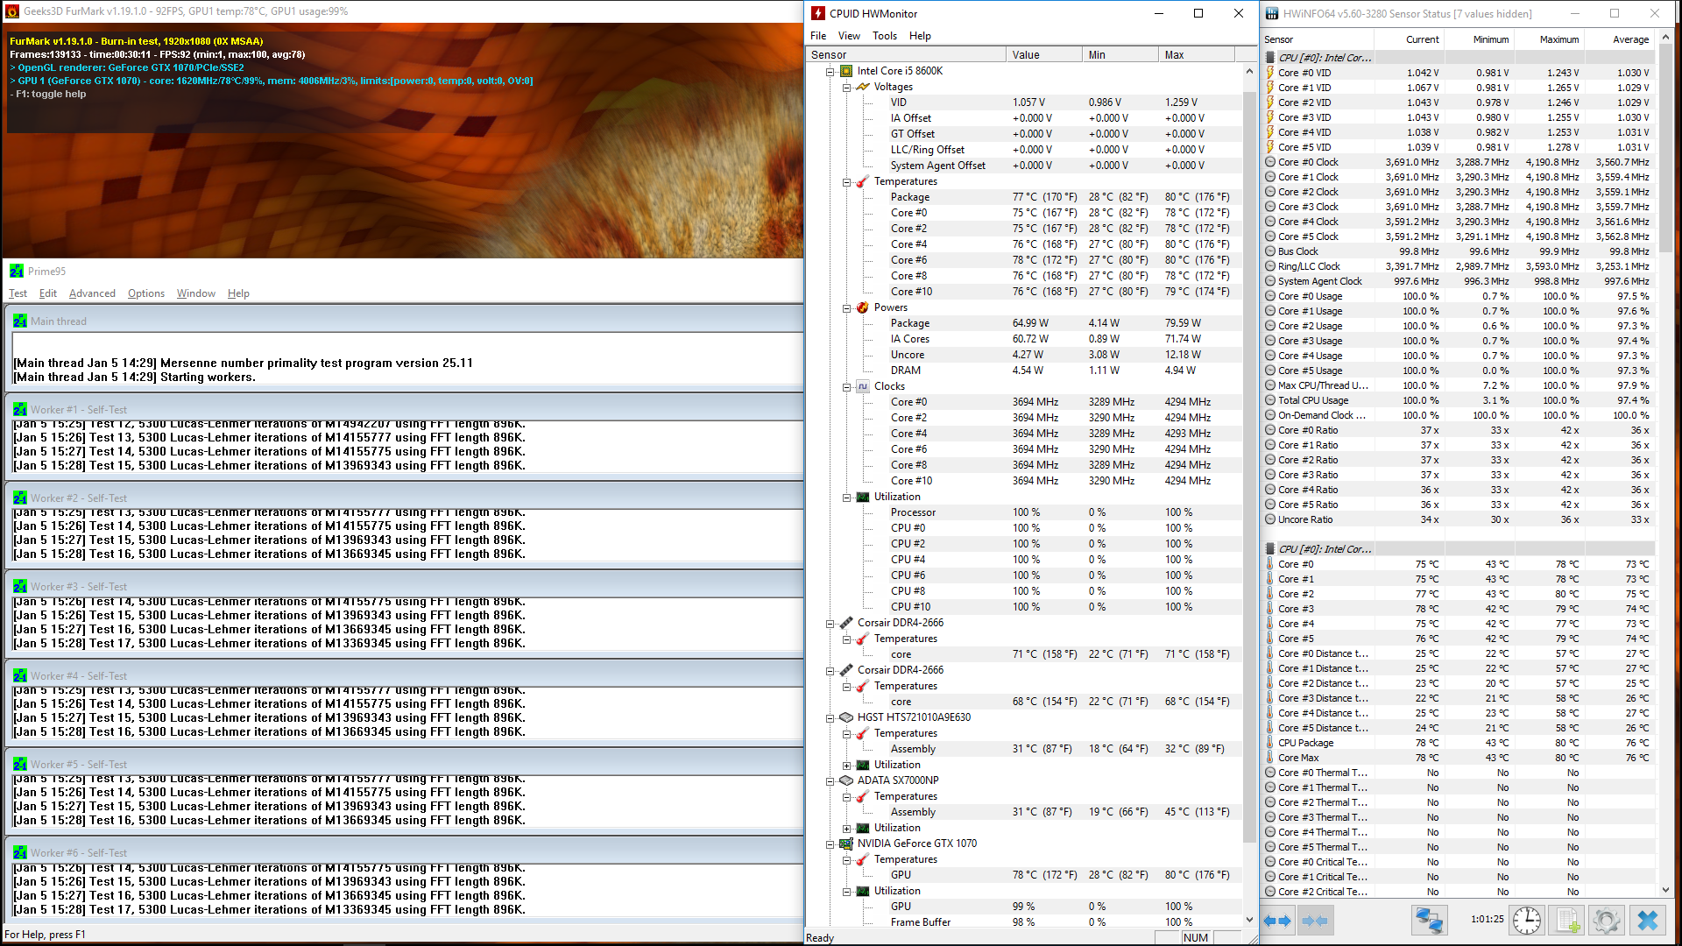The width and height of the screenshot is (1682, 946).
Task: Click first Corsair DDR4-2666 memory icon
Action: point(846,623)
